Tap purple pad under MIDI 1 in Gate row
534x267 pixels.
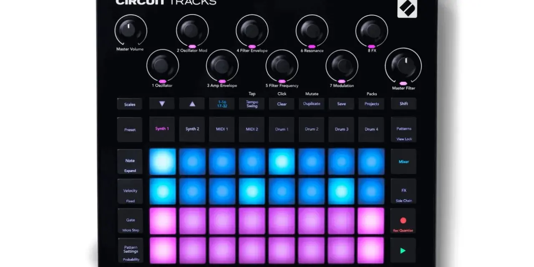[x=222, y=221]
